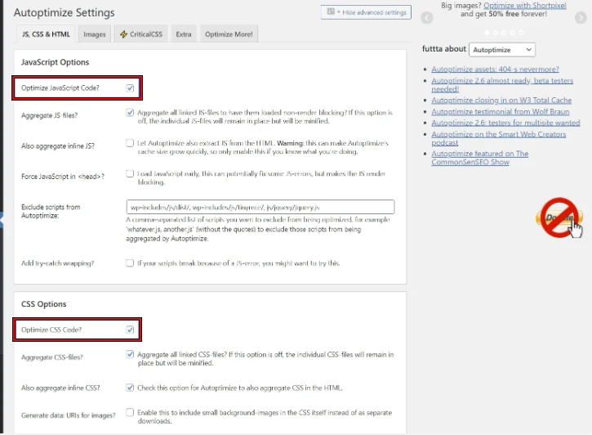Toggle Optimize CSS Code checkbox
This screenshot has width=592, height=435.
click(130, 330)
